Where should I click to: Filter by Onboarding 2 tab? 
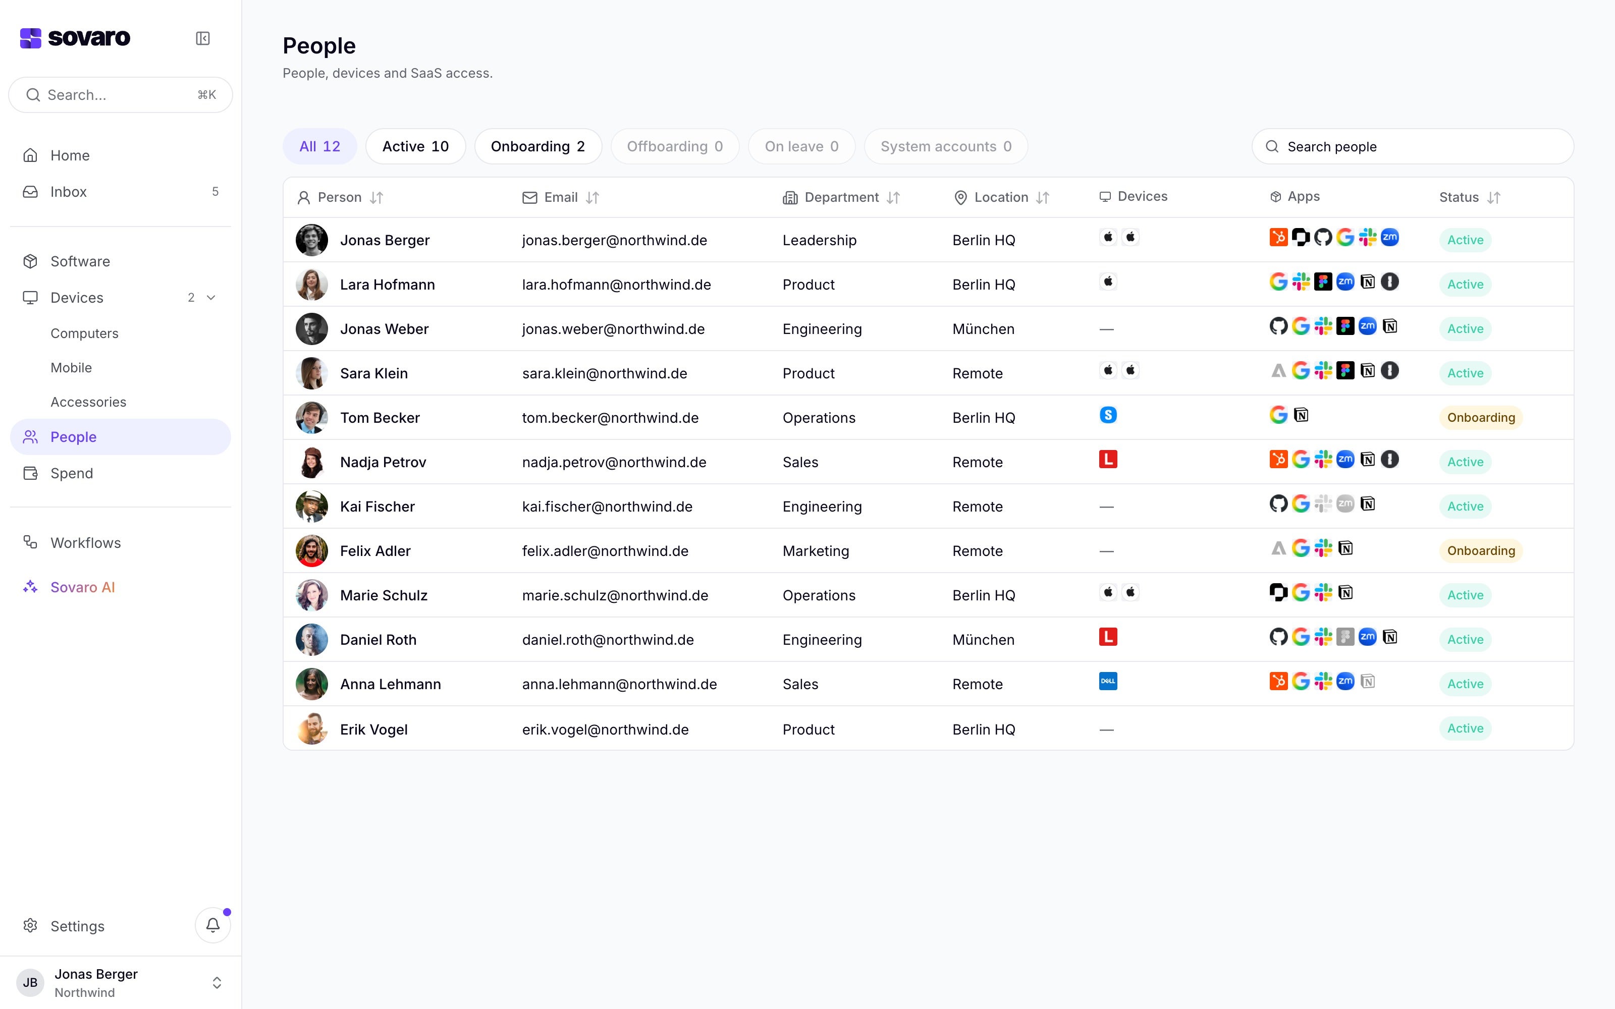(x=538, y=146)
